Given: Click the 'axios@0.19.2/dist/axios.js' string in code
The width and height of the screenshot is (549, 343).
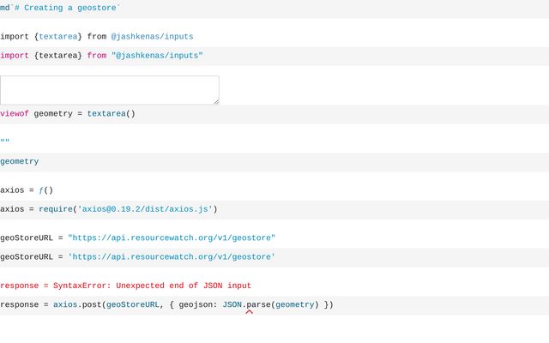Looking at the screenshot, I should tap(145, 208).
